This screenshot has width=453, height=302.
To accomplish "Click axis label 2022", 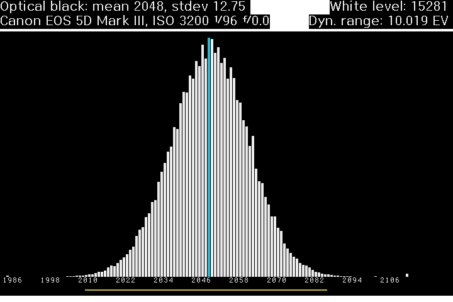I will pyautogui.click(x=126, y=280).
